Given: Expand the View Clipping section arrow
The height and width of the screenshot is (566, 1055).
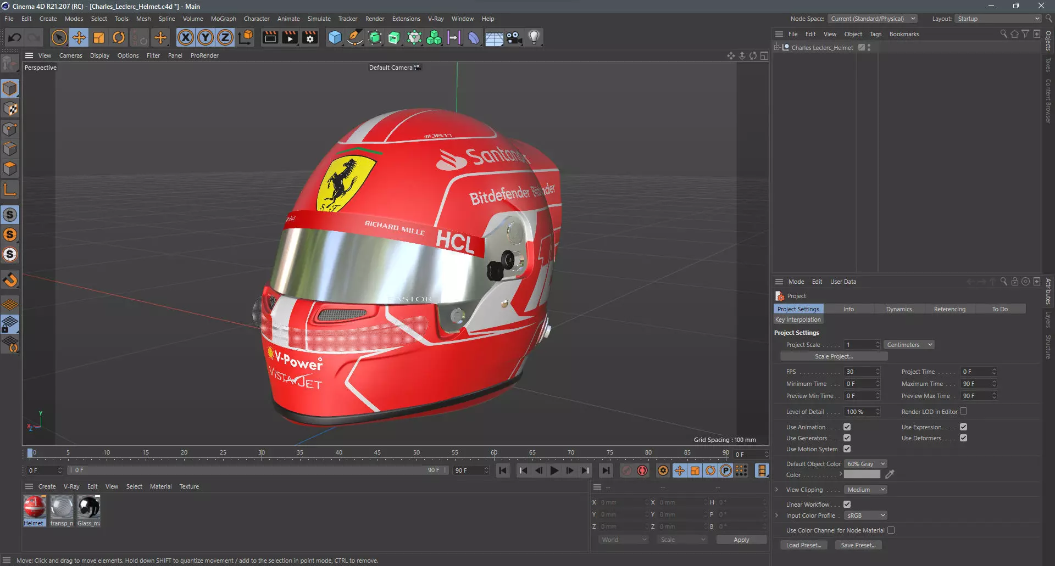Looking at the screenshot, I should (x=776, y=490).
